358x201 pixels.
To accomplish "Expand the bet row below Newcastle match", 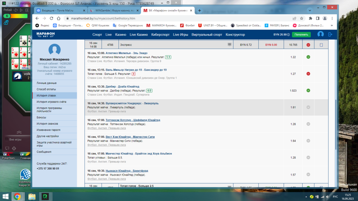I will tap(308, 187).
